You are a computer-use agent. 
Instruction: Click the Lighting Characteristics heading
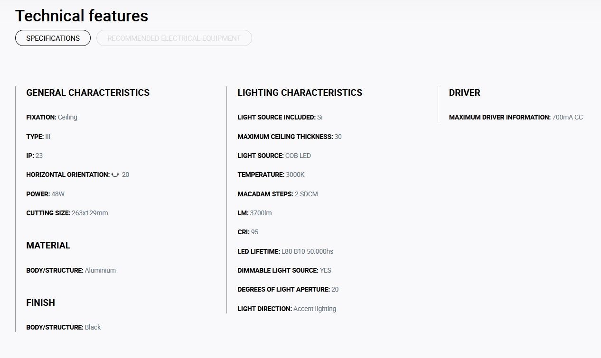(300, 92)
